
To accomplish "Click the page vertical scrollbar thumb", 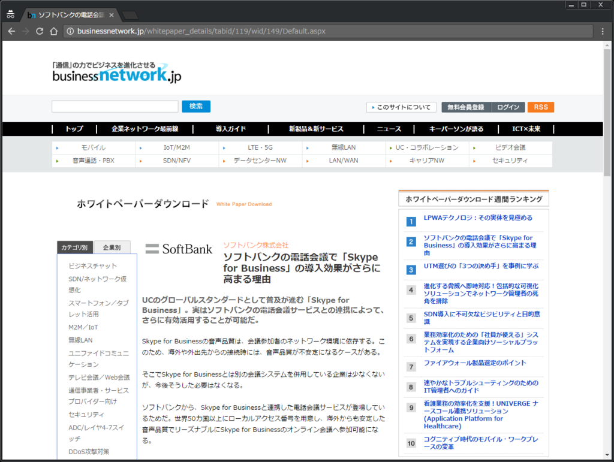I will click(x=607, y=113).
